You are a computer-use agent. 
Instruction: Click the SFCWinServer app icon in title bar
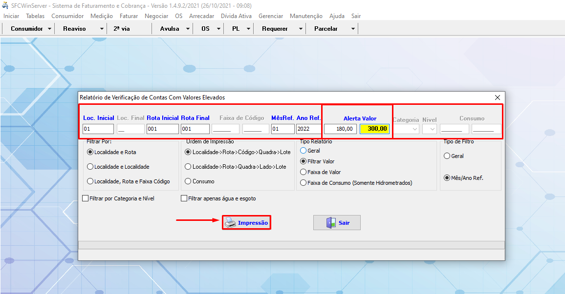[5, 5]
